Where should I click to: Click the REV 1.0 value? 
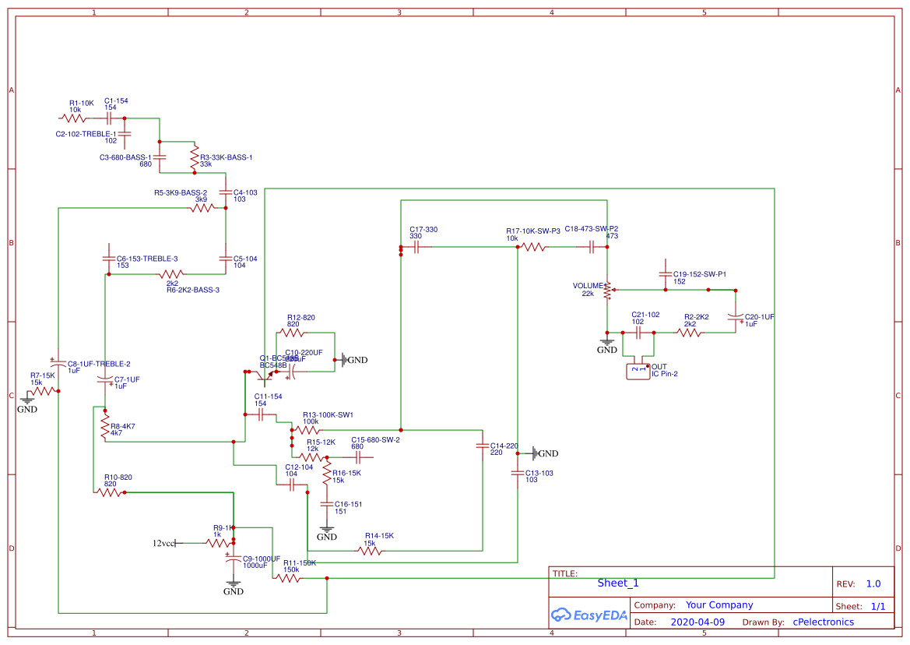[873, 584]
